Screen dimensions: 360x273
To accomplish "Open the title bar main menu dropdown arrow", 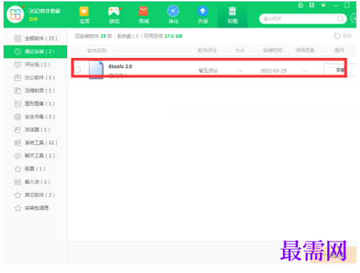I will tap(323, 5).
